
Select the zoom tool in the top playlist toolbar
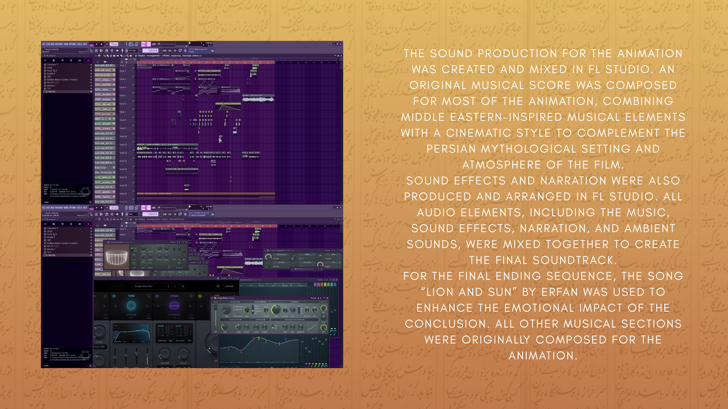click(128, 56)
